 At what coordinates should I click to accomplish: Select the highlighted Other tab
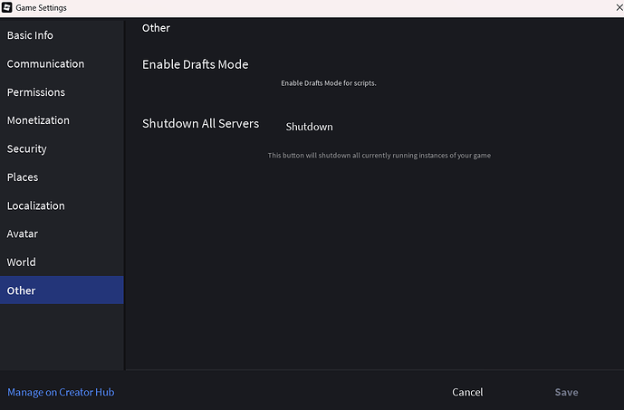62,291
